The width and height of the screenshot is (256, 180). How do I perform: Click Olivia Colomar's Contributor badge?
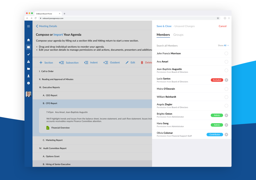[x=215, y=135]
